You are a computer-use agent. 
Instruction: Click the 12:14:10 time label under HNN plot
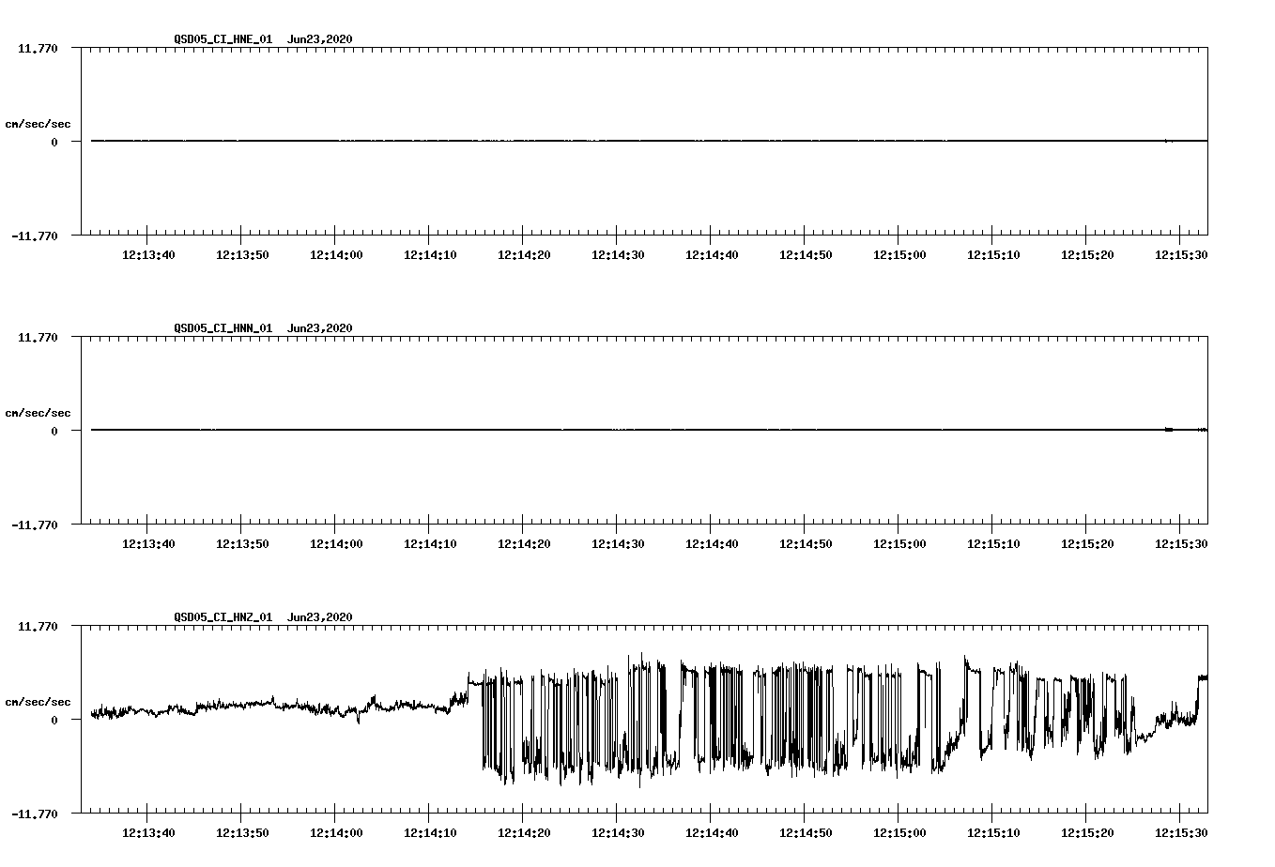coord(430,544)
